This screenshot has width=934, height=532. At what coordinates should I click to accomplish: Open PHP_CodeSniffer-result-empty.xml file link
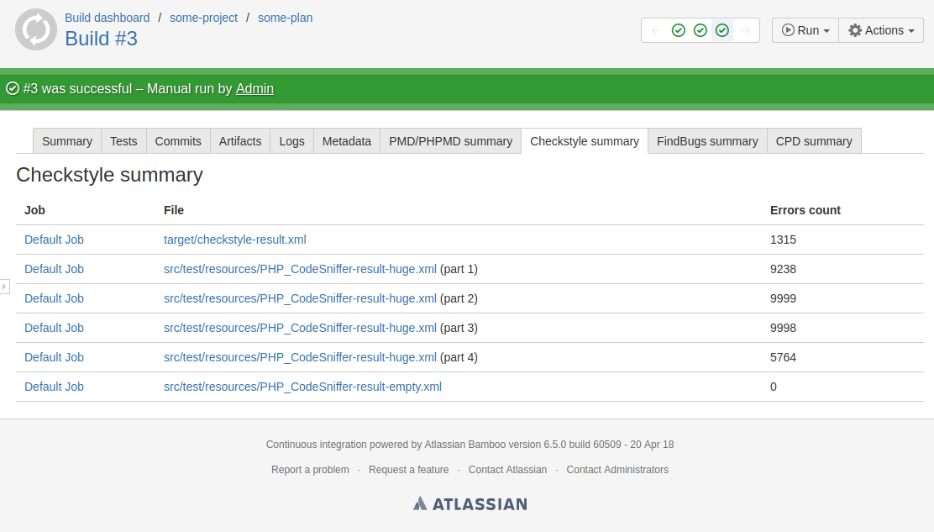click(x=302, y=387)
